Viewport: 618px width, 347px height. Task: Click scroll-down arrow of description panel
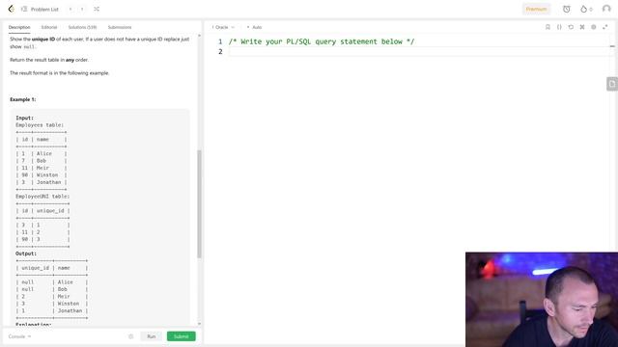tap(199, 324)
